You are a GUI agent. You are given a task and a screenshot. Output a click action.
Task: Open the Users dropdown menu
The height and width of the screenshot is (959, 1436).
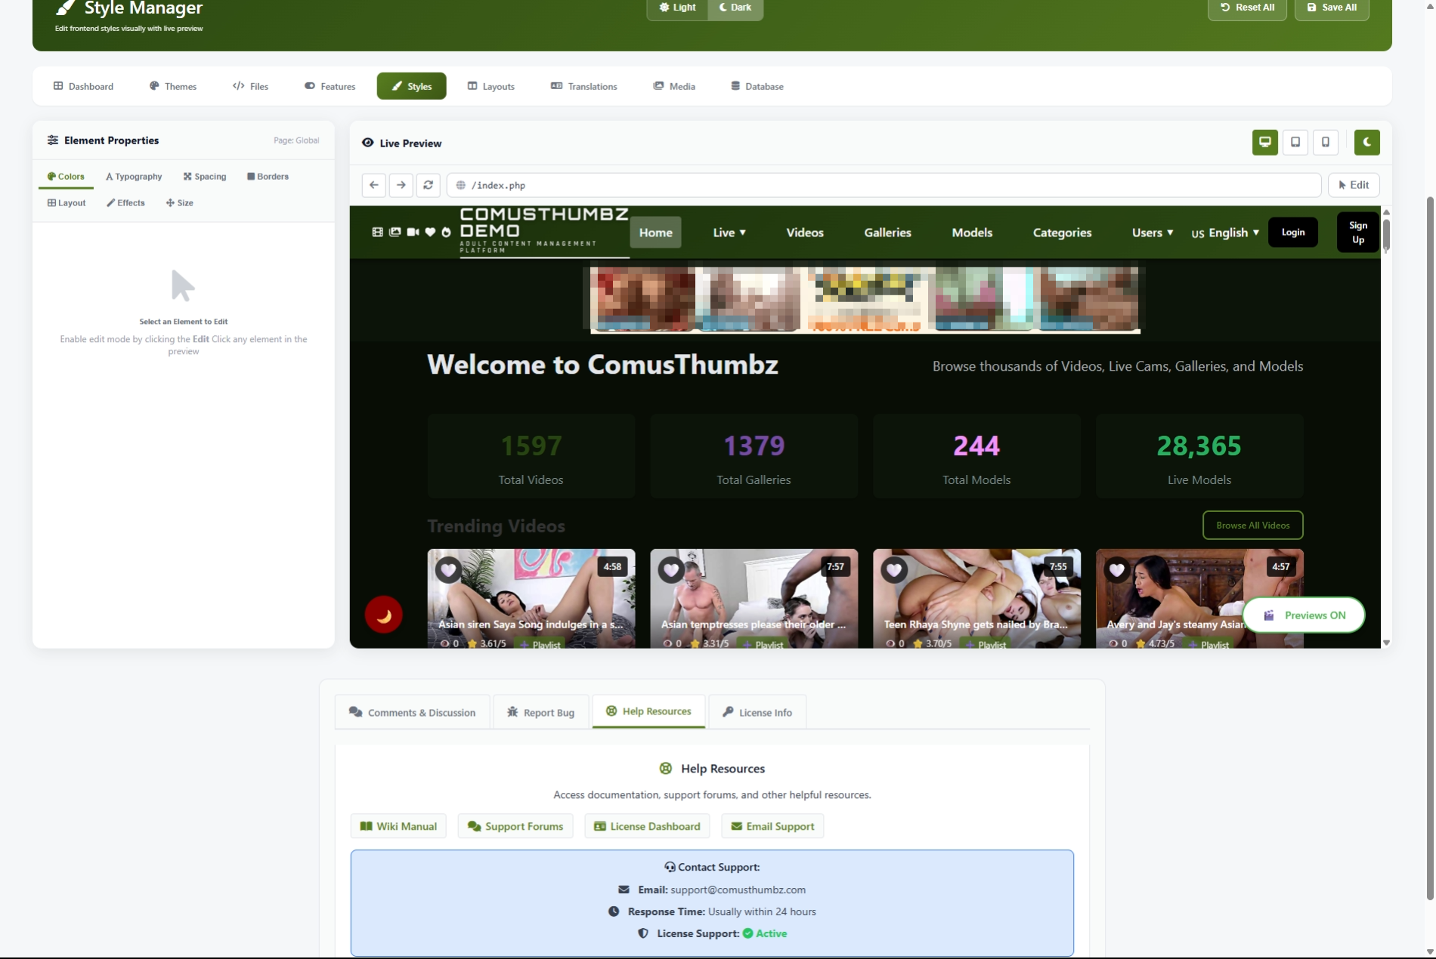tap(1152, 233)
